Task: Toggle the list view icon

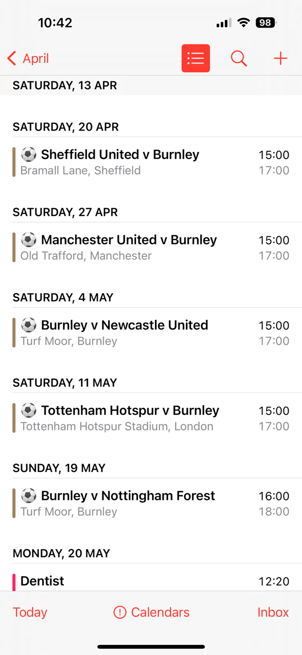Action: 196,58
